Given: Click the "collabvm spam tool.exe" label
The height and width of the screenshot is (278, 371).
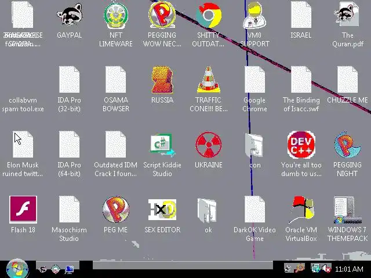Looking at the screenshot, I should click(23, 104).
